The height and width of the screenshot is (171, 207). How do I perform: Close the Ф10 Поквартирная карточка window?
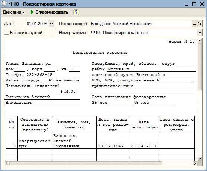[x=202, y=4]
